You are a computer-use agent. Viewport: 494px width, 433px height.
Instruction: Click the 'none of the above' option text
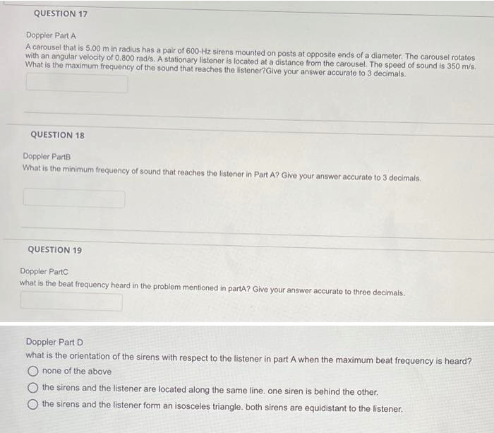click(x=77, y=371)
